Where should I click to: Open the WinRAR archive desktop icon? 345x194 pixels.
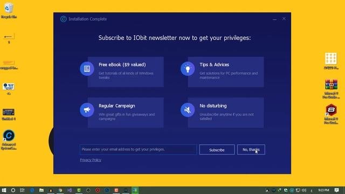(x=331, y=89)
